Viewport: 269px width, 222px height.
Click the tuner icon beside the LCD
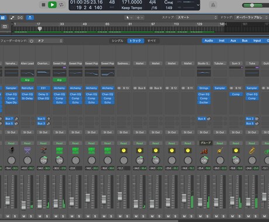tap(213, 5)
